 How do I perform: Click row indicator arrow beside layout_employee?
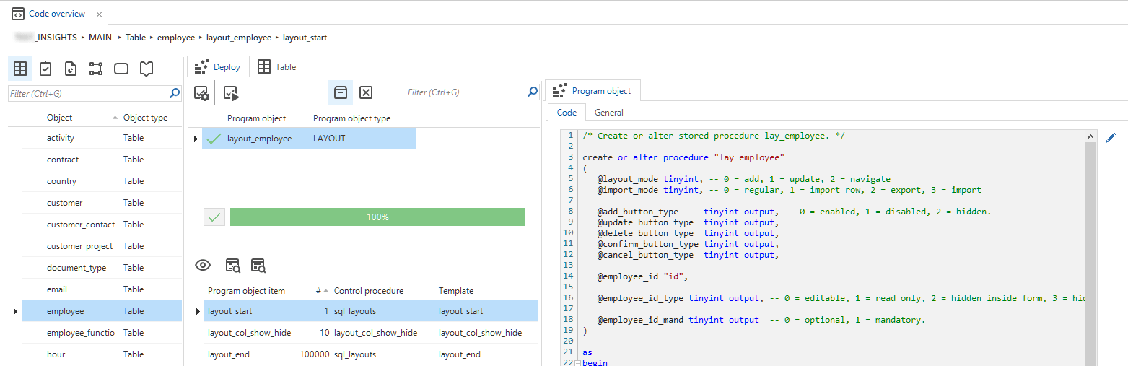point(196,139)
